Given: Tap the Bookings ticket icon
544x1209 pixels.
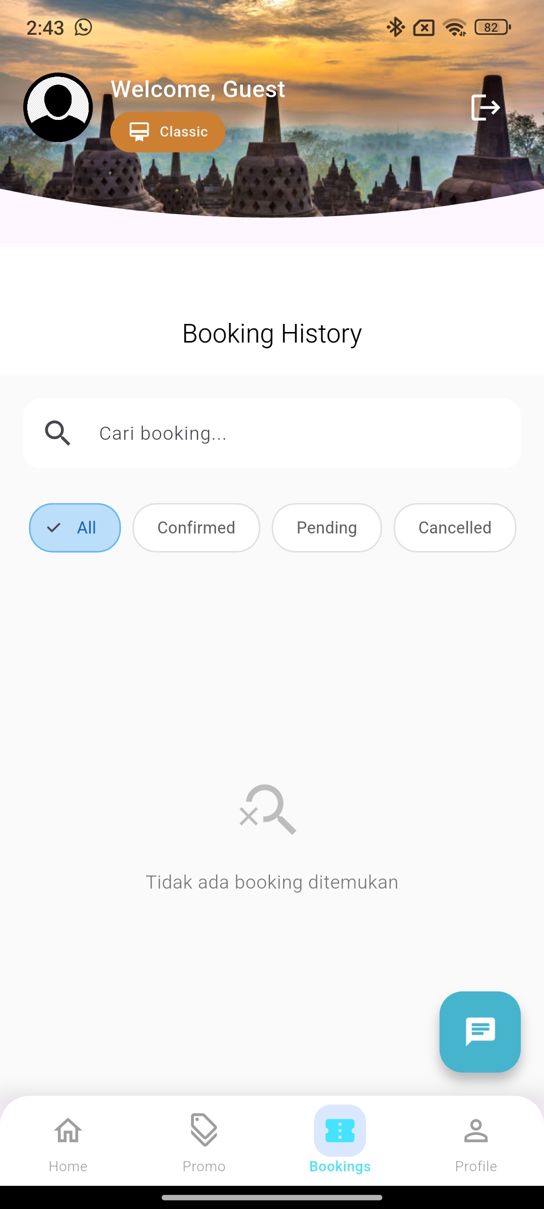Looking at the screenshot, I should click(340, 1131).
